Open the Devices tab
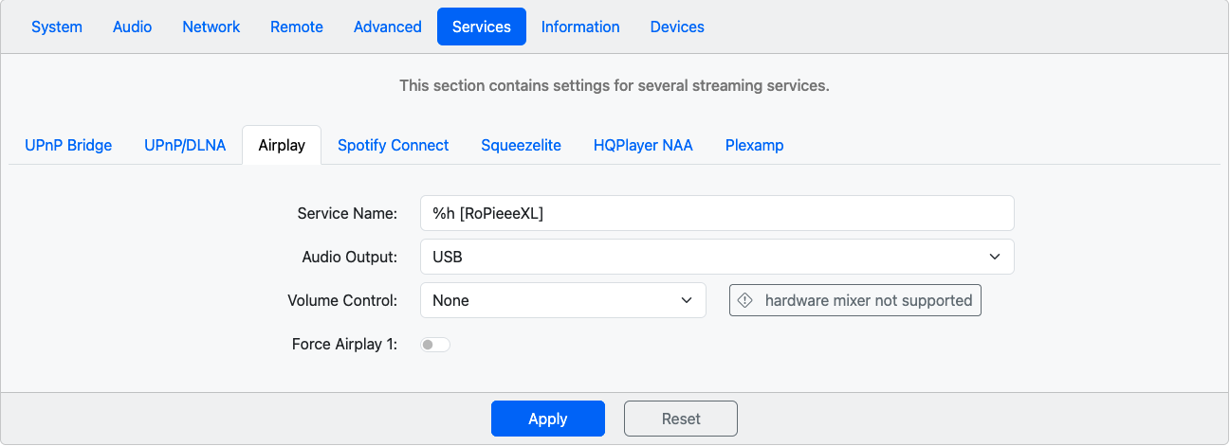This screenshot has width=1230, height=446. [x=677, y=27]
